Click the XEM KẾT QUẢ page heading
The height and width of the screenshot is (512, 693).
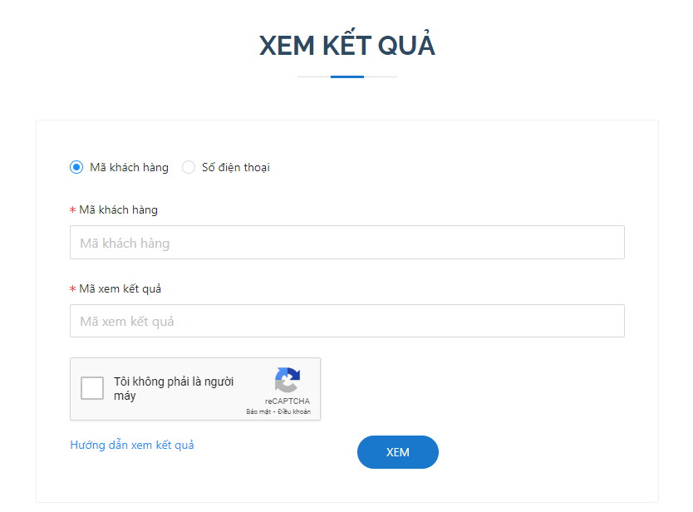[x=346, y=46]
